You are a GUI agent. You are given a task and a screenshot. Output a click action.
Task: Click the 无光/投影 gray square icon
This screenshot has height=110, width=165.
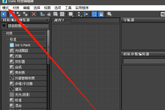point(12,95)
